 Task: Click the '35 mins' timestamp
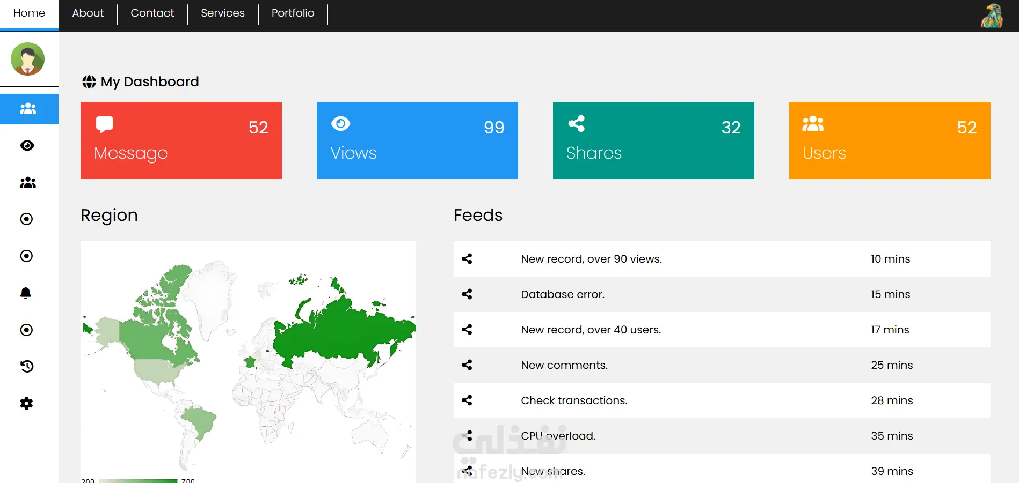[892, 436]
